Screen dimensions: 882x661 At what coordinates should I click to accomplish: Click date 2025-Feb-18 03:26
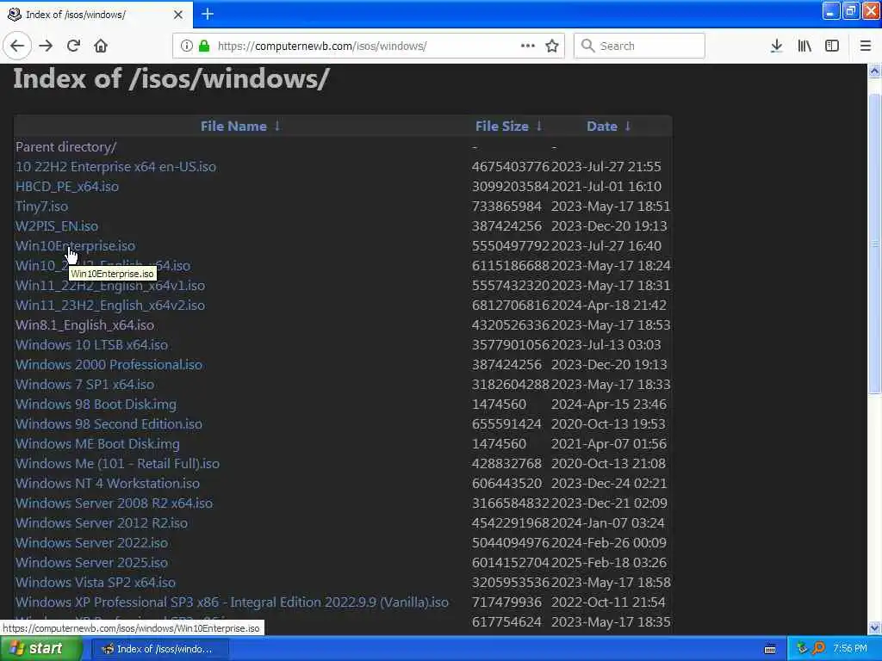pyautogui.click(x=609, y=563)
